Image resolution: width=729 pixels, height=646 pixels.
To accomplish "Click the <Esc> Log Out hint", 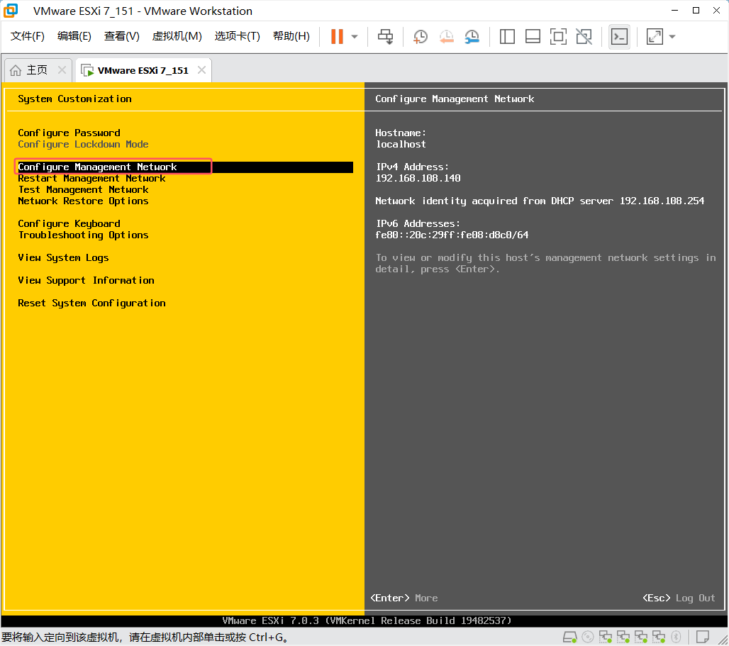I will [679, 598].
